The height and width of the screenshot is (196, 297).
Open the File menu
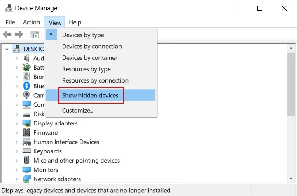(x=10, y=22)
